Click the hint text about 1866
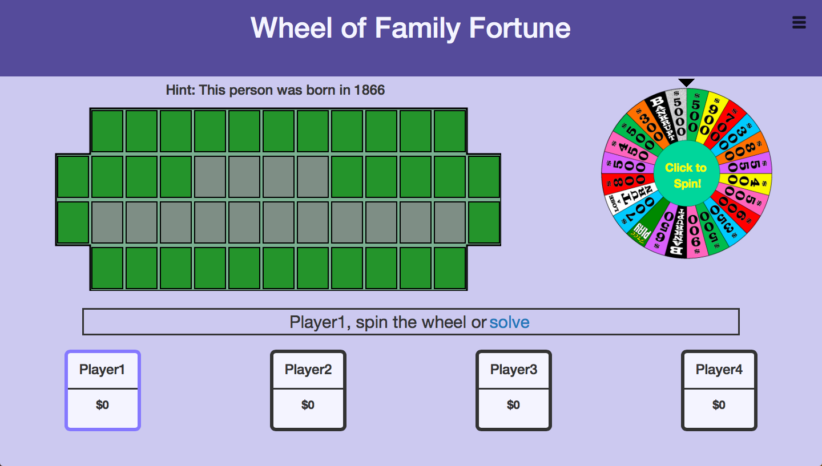Screen dimensions: 822x466 pos(275,90)
